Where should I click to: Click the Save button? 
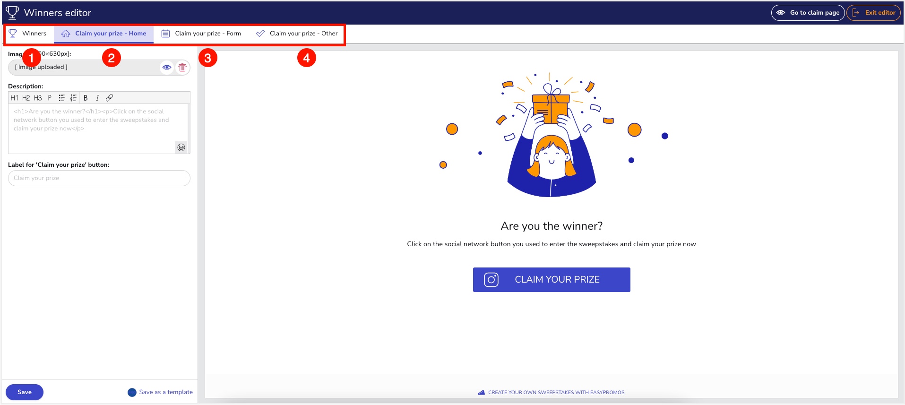(25, 392)
